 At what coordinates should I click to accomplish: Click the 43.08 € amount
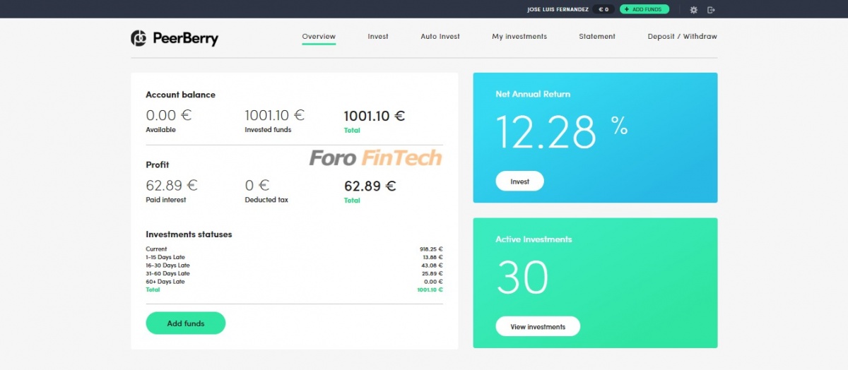(432, 265)
